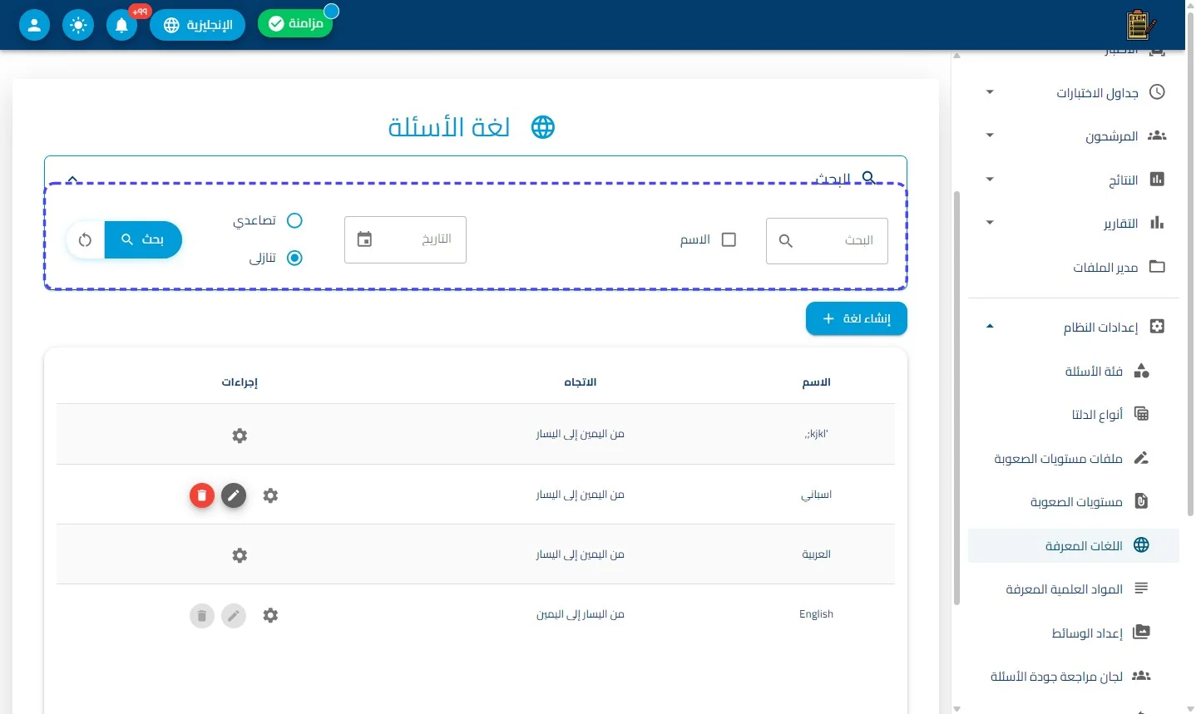The height and width of the screenshot is (714, 1196).
Task: Click the disabled edit pencil for English
Action: [x=234, y=616]
